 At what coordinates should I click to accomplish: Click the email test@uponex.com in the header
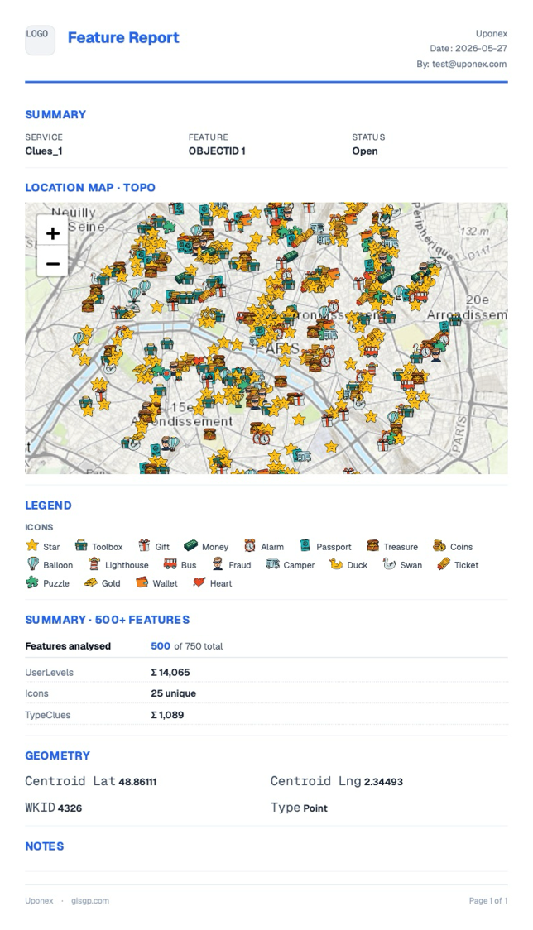[x=469, y=64]
